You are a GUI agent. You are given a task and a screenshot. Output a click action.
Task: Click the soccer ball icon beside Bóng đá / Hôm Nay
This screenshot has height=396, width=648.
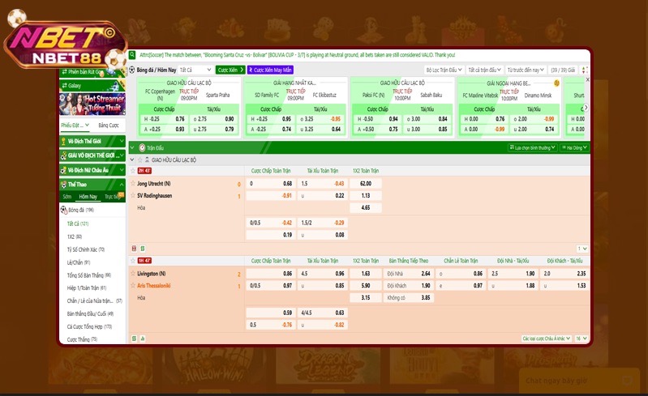132,70
